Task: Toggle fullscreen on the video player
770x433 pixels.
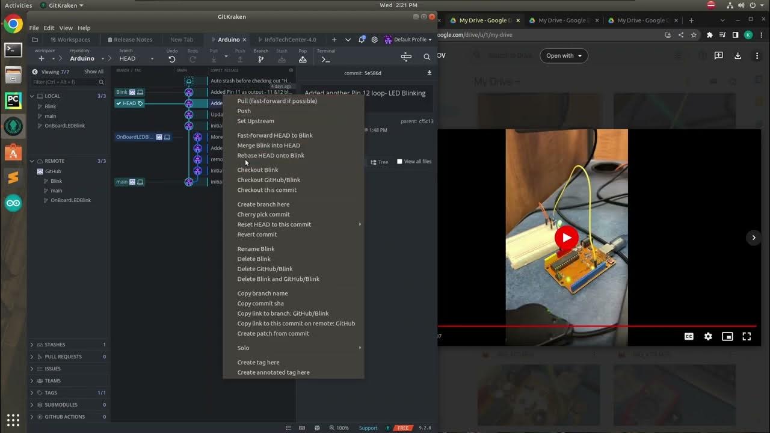Action: pyautogui.click(x=747, y=337)
